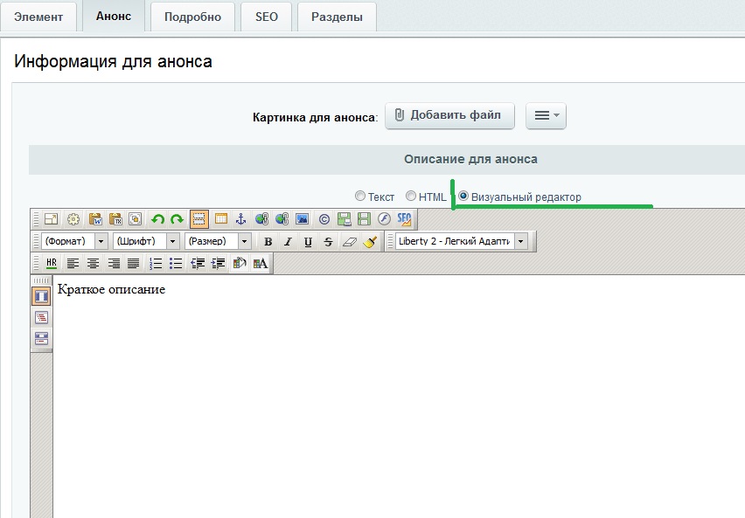Pick the text font color

(261, 263)
